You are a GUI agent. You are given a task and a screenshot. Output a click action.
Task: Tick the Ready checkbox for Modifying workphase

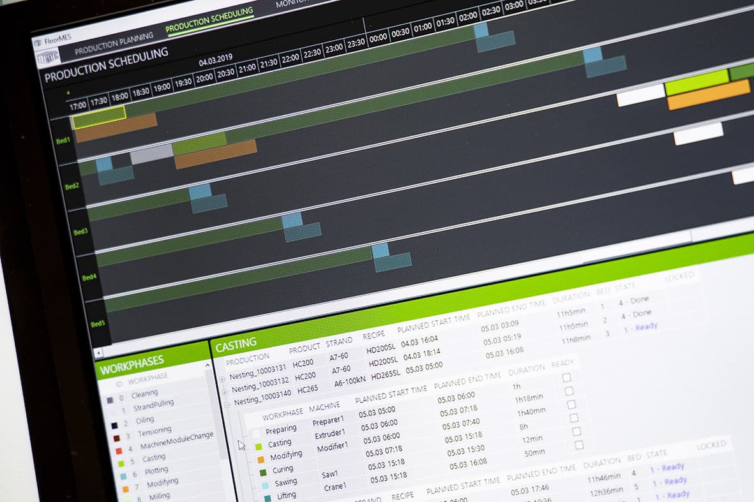(572, 404)
